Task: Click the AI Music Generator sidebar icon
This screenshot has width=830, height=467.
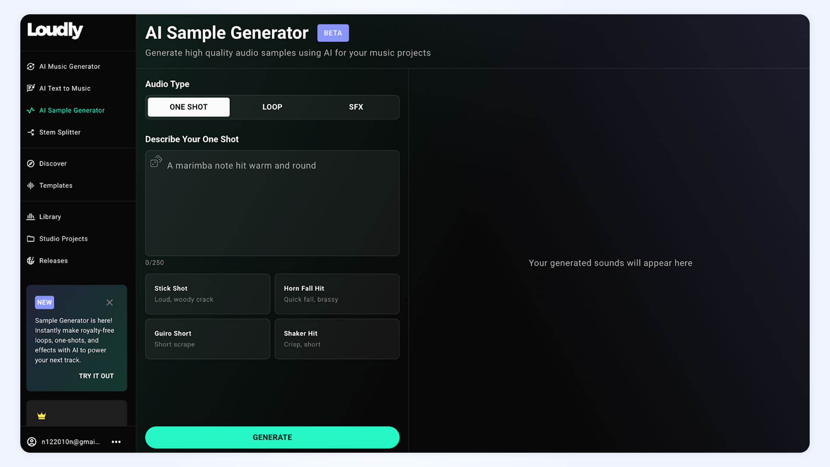Action: pyautogui.click(x=31, y=67)
